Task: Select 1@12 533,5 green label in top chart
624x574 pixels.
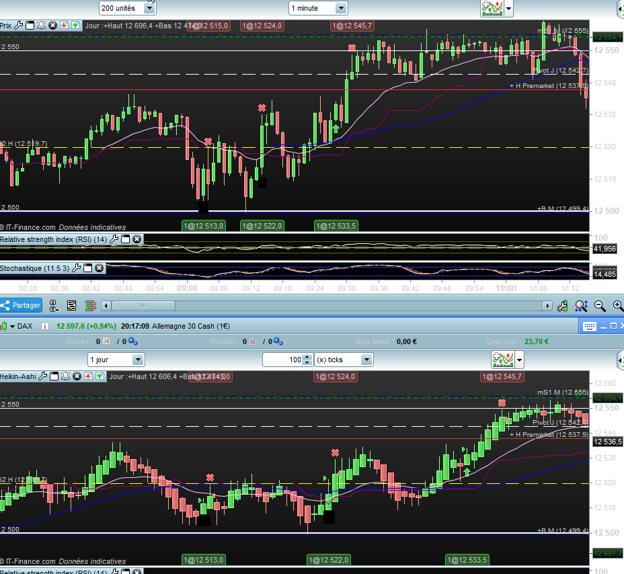Action: click(336, 226)
